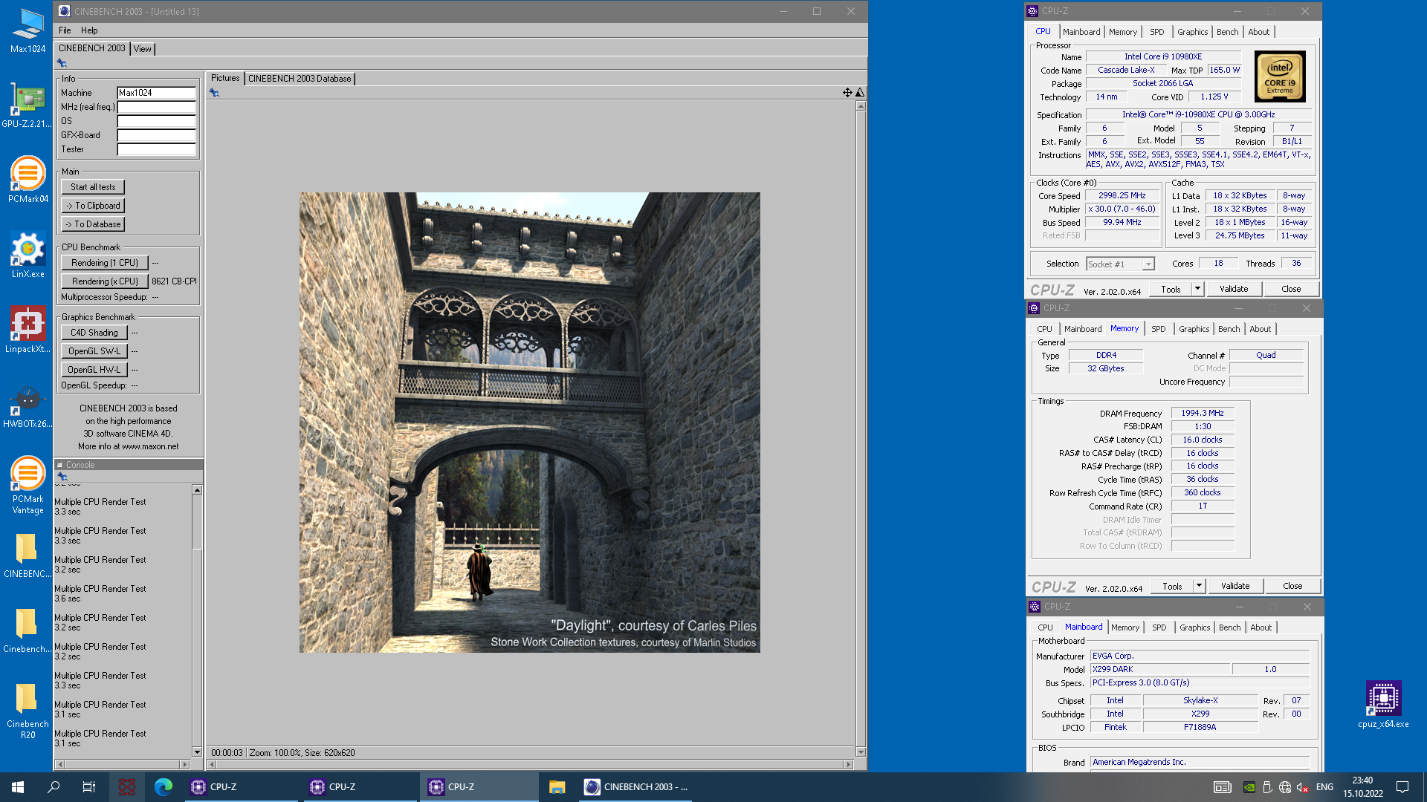Open Graphics tab in bottom CPU-Z window
Screen dimensions: 1427x802
1194,627
